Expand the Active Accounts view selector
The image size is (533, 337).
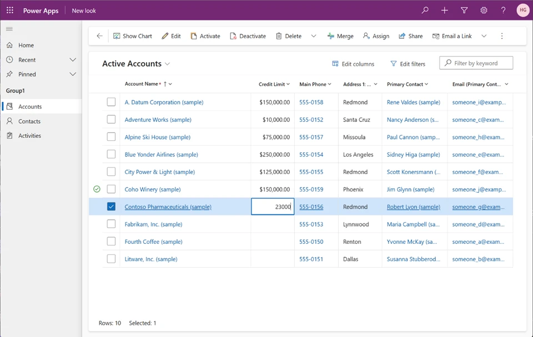168,64
